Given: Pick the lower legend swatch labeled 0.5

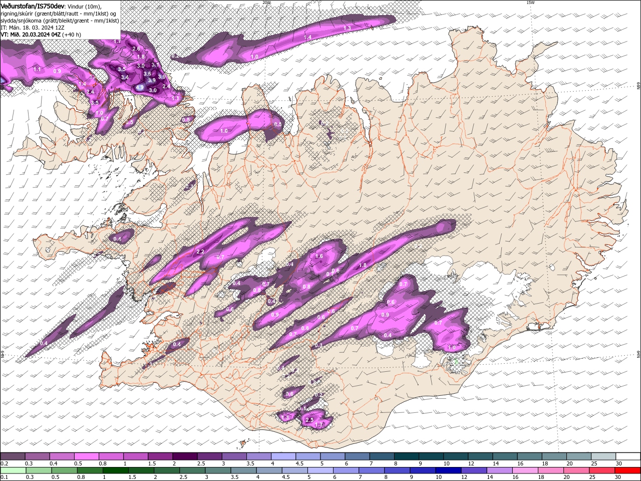Looking at the screenshot, I should click(x=64, y=470).
